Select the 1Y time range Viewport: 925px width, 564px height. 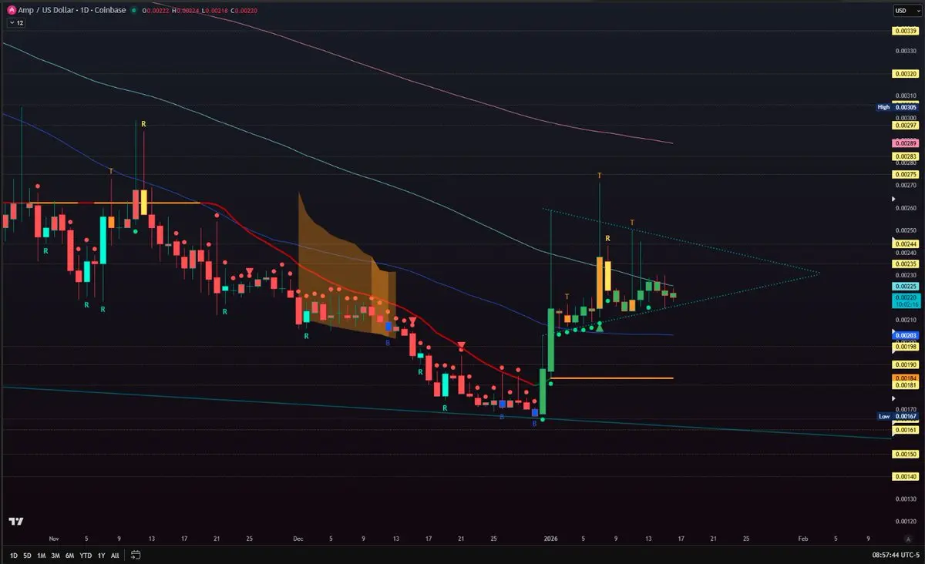click(101, 555)
